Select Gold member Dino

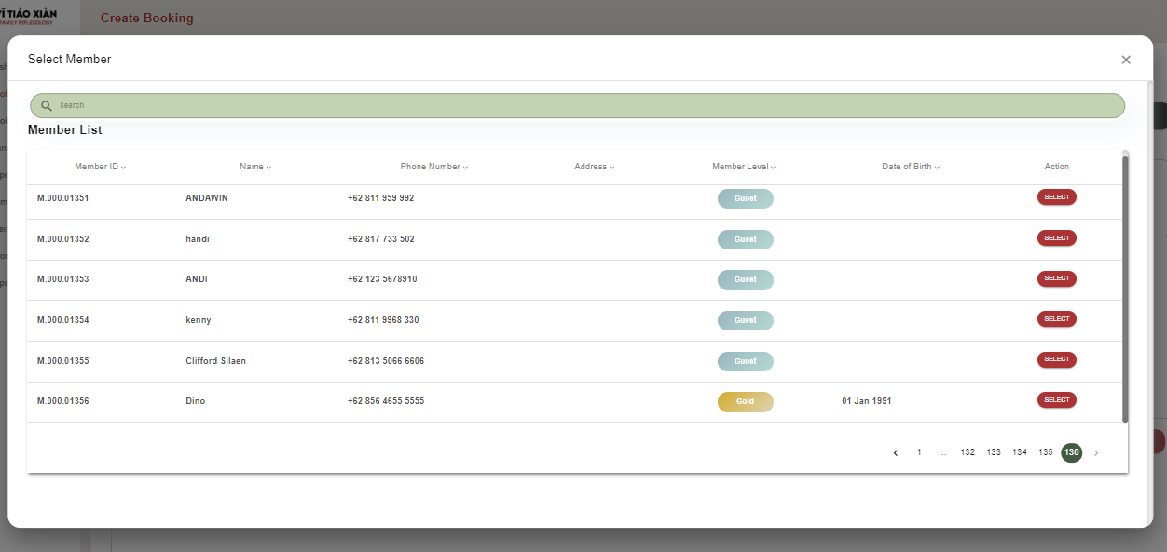coord(1056,400)
